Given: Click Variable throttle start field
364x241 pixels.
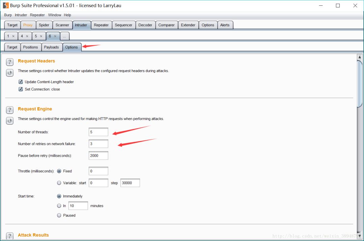Looking at the screenshot, I should 98,183.
